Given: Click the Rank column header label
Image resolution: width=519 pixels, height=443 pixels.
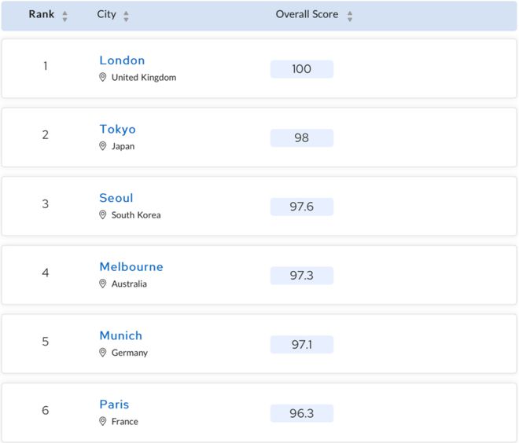Looking at the screenshot, I should pyautogui.click(x=42, y=14).
